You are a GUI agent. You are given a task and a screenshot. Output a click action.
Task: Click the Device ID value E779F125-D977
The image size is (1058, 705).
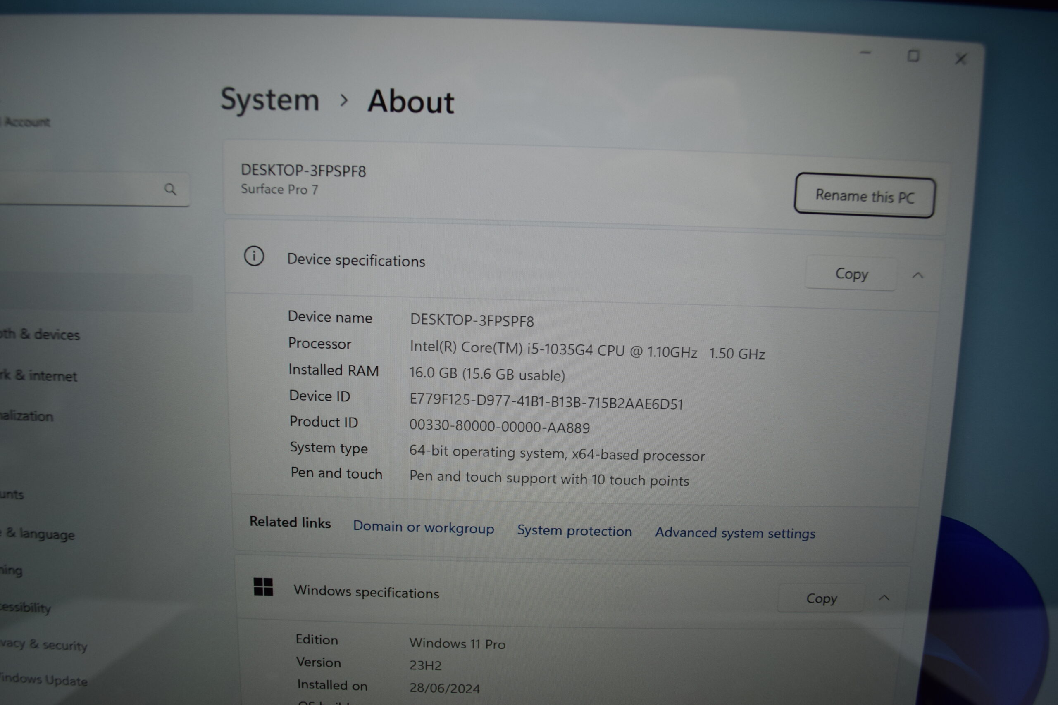pos(546,401)
